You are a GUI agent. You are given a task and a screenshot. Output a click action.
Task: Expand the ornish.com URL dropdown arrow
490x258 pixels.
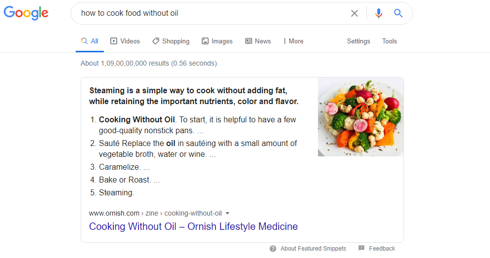tap(227, 214)
